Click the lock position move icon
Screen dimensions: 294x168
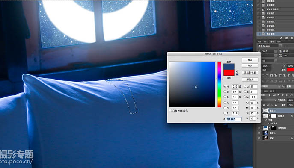pos(272,105)
